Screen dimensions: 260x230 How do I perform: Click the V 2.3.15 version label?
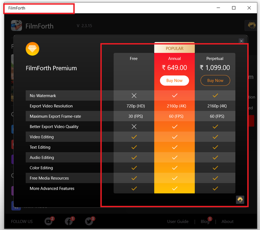coord(84,26)
